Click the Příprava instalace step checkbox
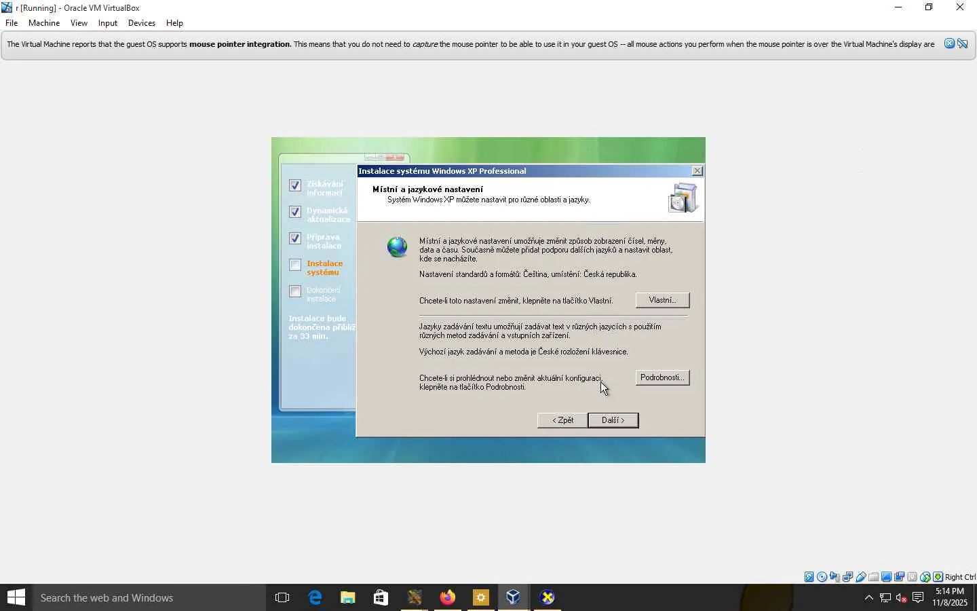This screenshot has height=611, width=977. coord(295,238)
